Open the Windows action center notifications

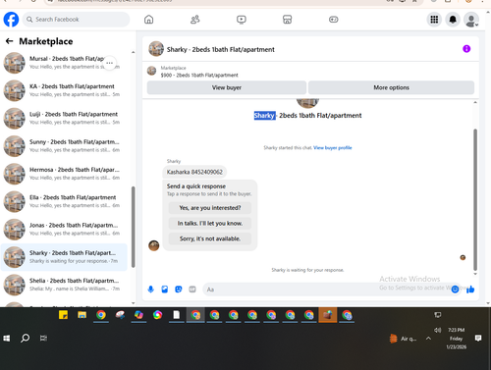click(x=478, y=339)
